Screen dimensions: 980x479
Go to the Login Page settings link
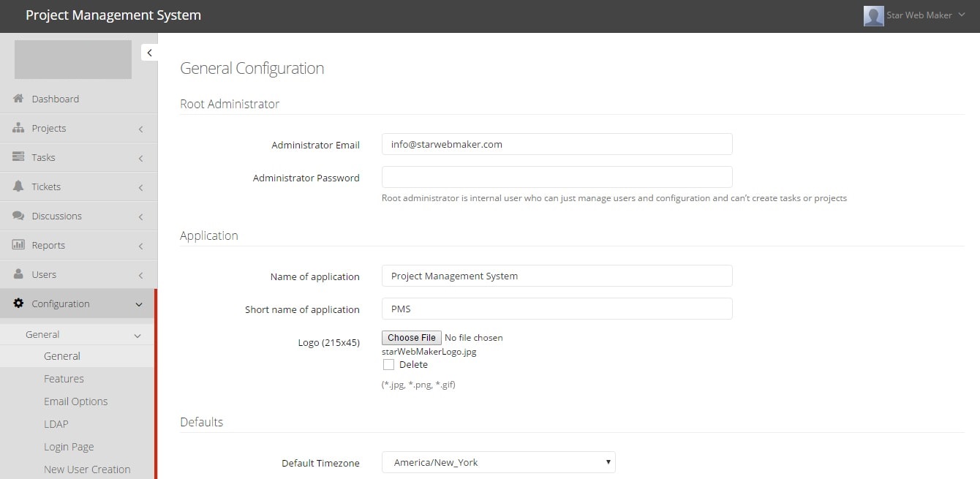click(x=69, y=447)
